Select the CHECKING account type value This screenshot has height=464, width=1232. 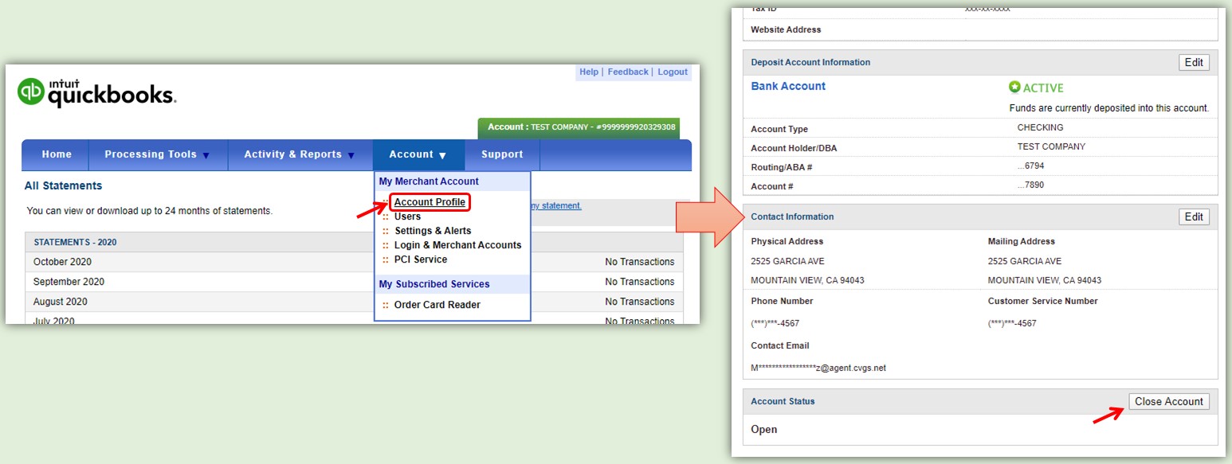pos(1040,127)
